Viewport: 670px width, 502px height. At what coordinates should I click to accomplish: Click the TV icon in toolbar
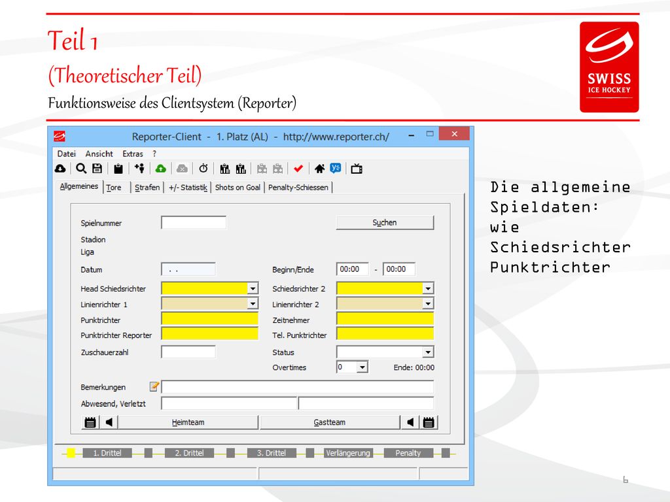click(x=357, y=169)
